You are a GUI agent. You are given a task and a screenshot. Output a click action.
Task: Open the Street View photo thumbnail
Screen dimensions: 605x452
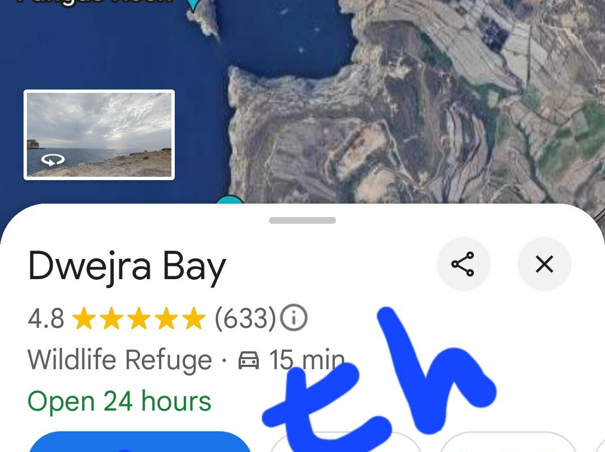pyautogui.click(x=99, y=135)
